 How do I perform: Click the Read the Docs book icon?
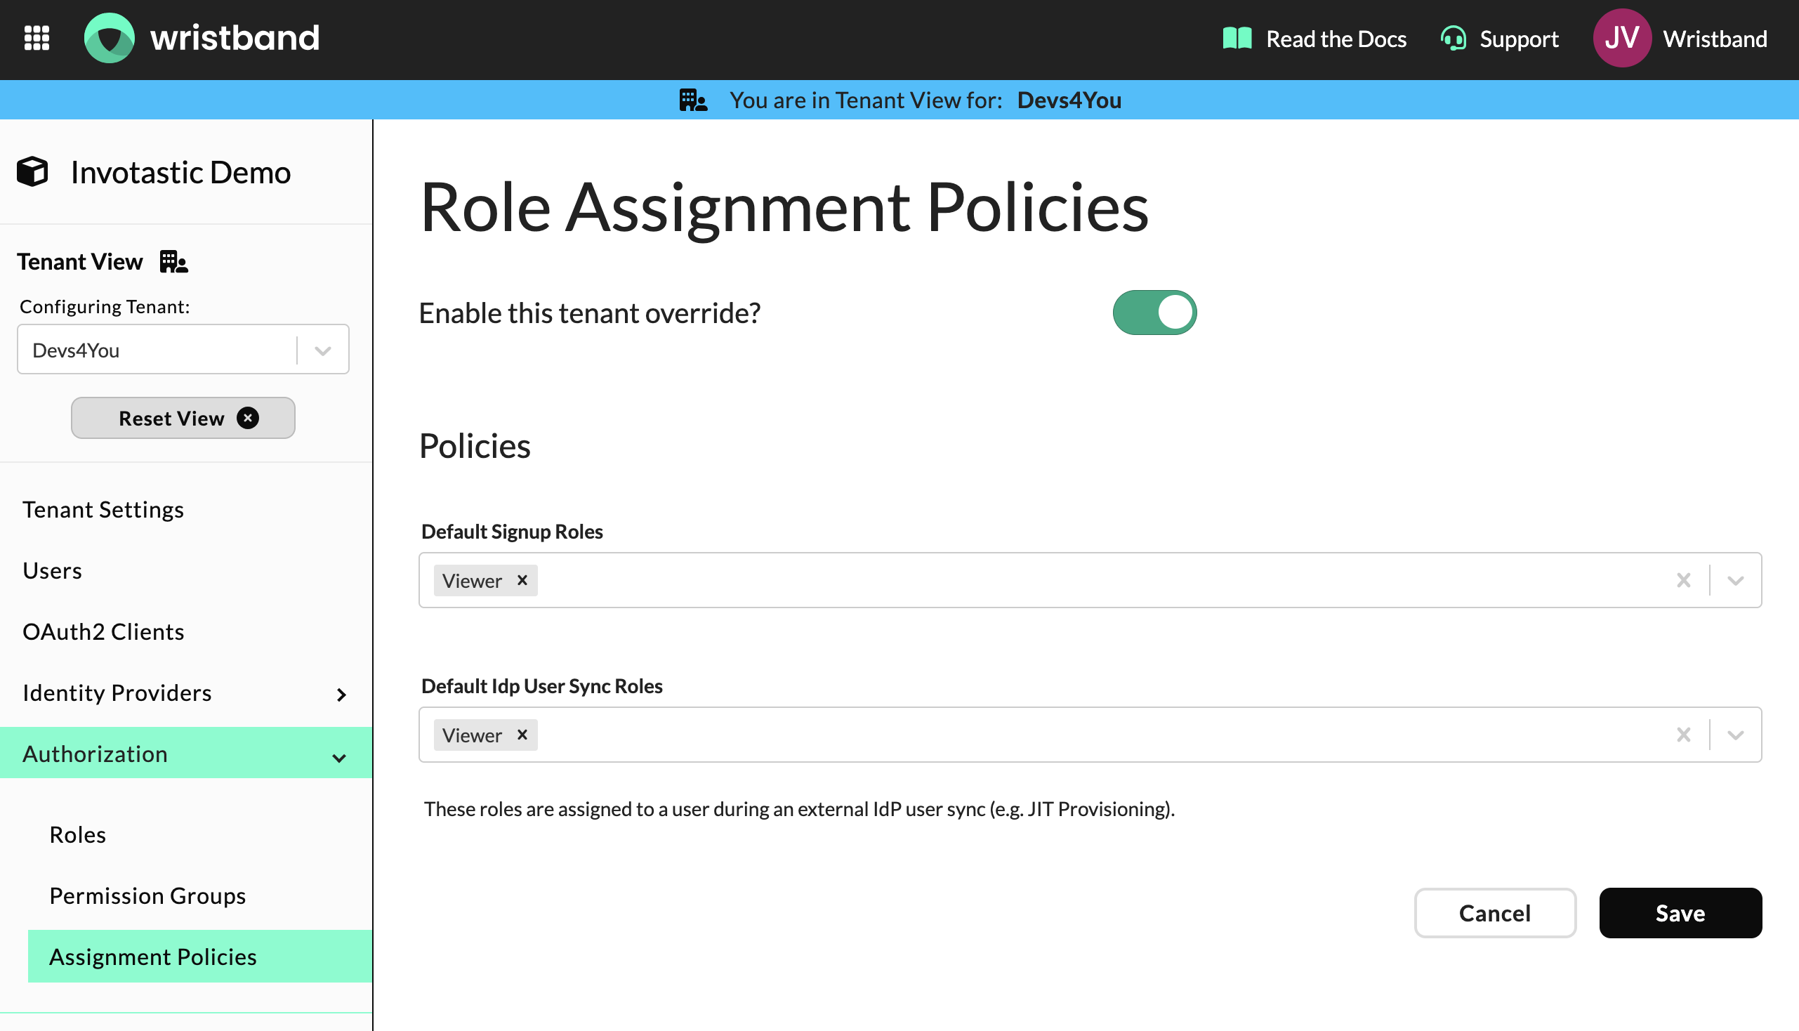pyautogui.click(x=1237, y=38)
